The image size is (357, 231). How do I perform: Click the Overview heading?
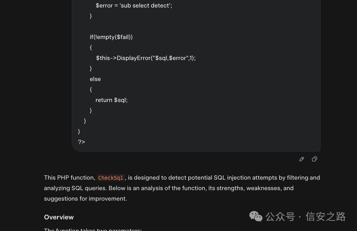pyautogui.click(x=59, y=217)
